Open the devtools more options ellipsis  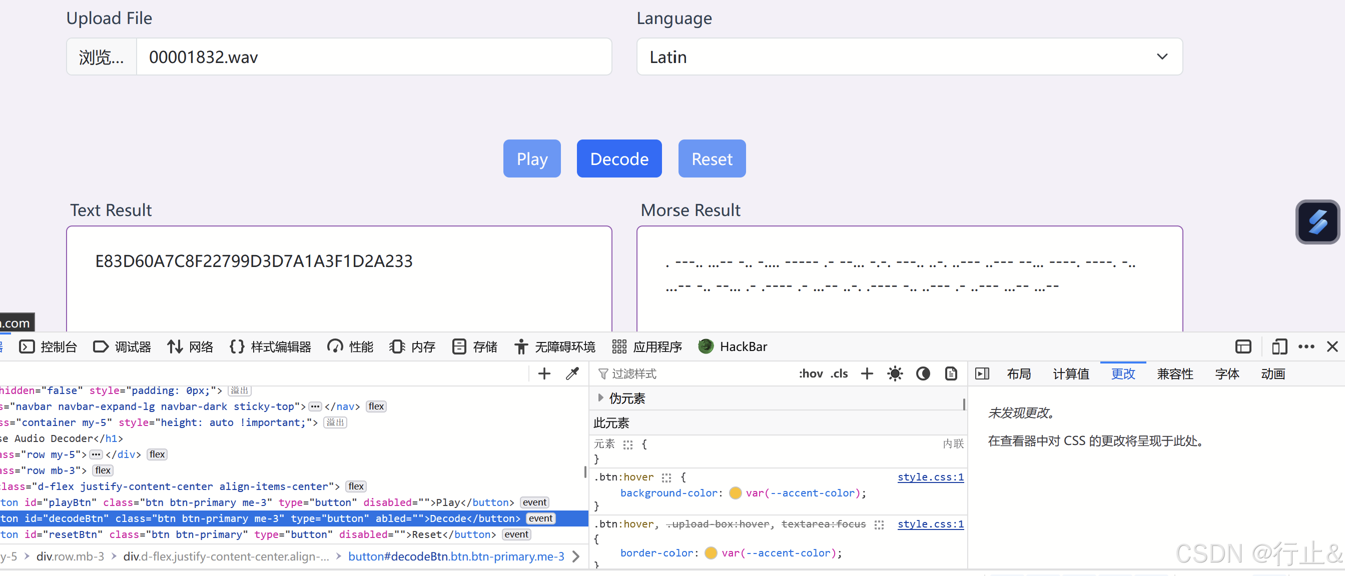(1306, 346)
